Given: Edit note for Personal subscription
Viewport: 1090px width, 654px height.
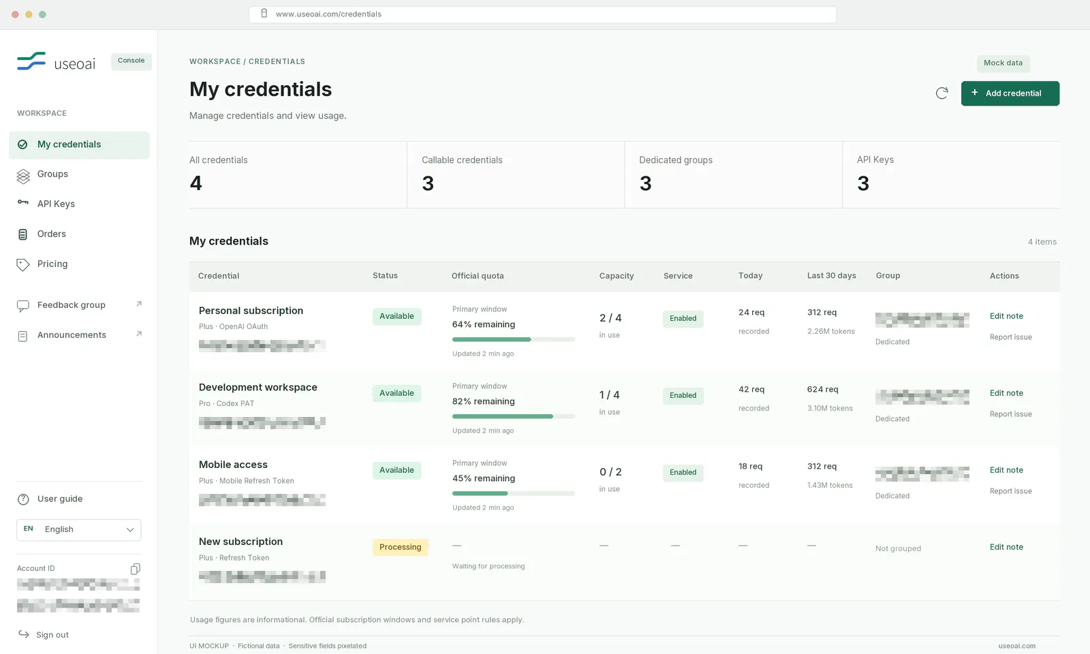Looking at the screenshot, I should click(x=1006, y=316).
